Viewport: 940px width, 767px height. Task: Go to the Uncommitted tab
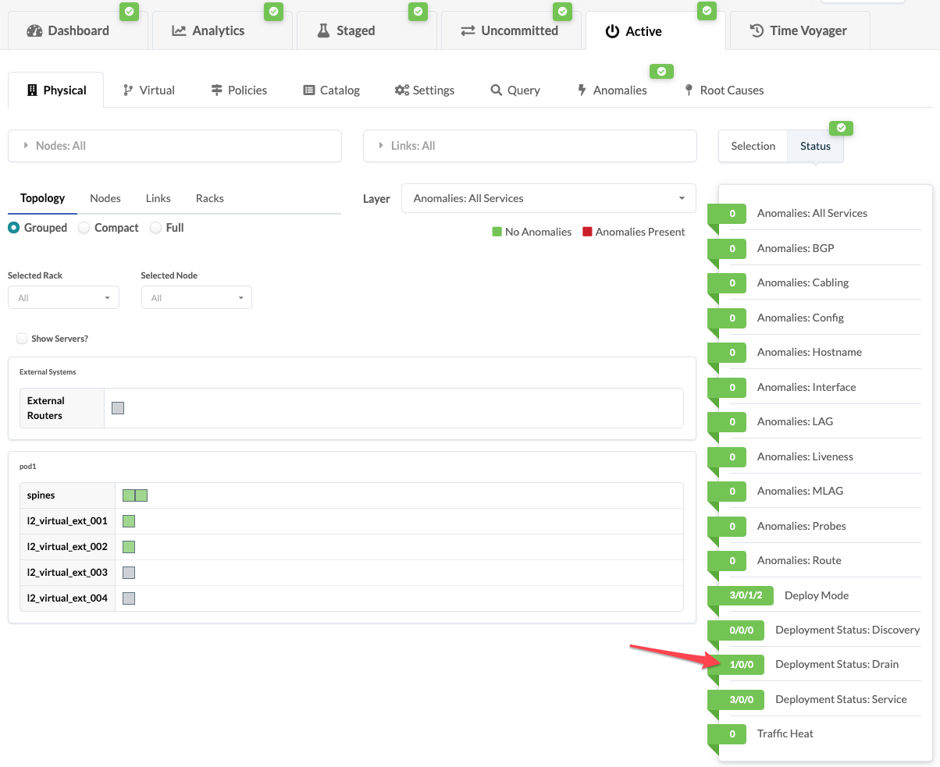click(x=510, y=31)
